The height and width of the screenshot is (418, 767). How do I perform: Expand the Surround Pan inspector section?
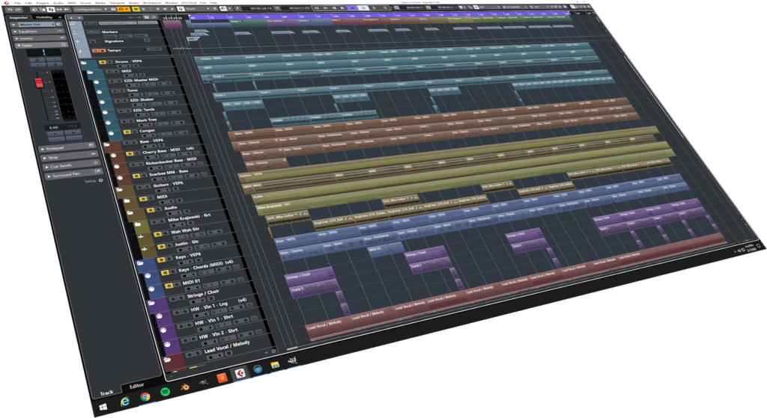pos(74,173)
